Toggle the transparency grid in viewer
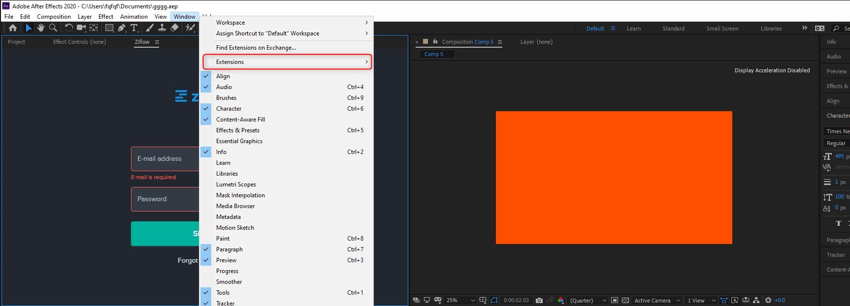850x306 pixels. click(x=625, y=300)
